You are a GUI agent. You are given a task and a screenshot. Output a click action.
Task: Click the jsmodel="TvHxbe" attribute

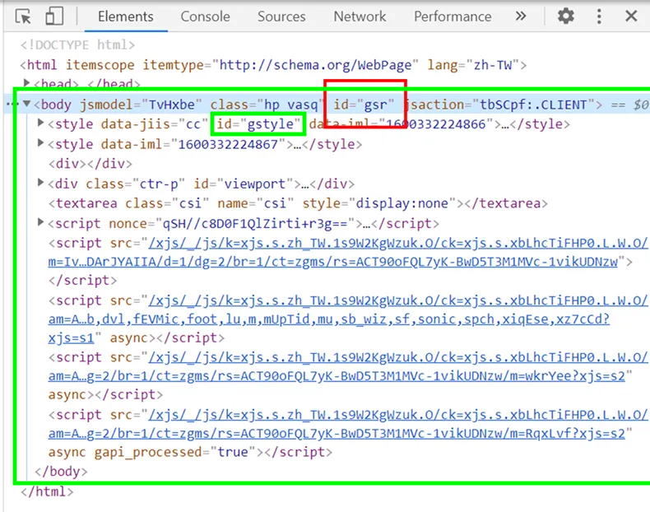[141, 105]
